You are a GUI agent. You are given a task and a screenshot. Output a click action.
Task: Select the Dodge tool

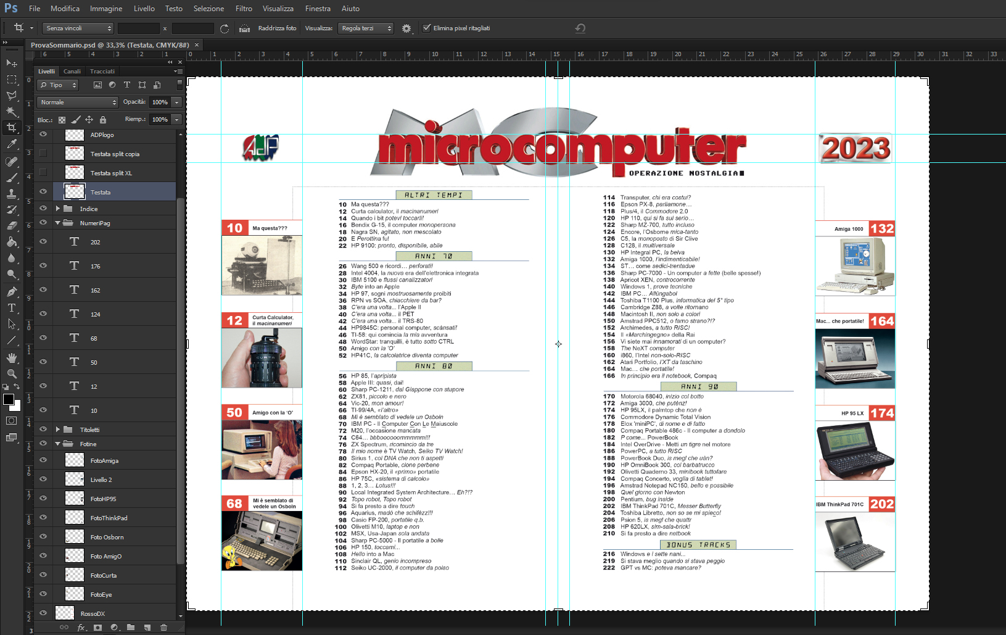[x=12, y=274]
